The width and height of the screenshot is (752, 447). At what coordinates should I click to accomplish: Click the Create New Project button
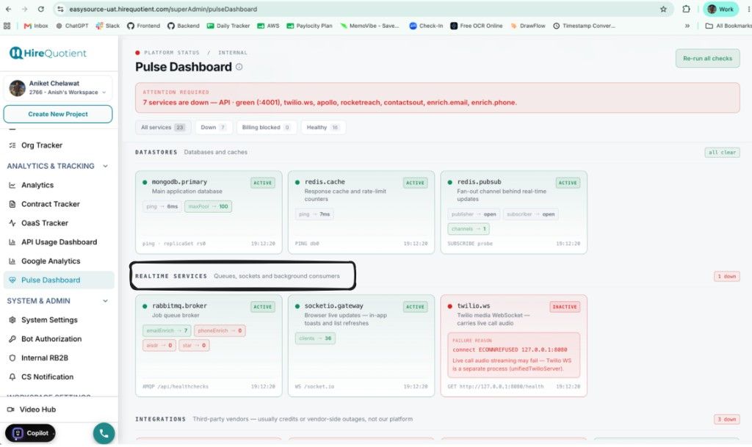[58, 114]
